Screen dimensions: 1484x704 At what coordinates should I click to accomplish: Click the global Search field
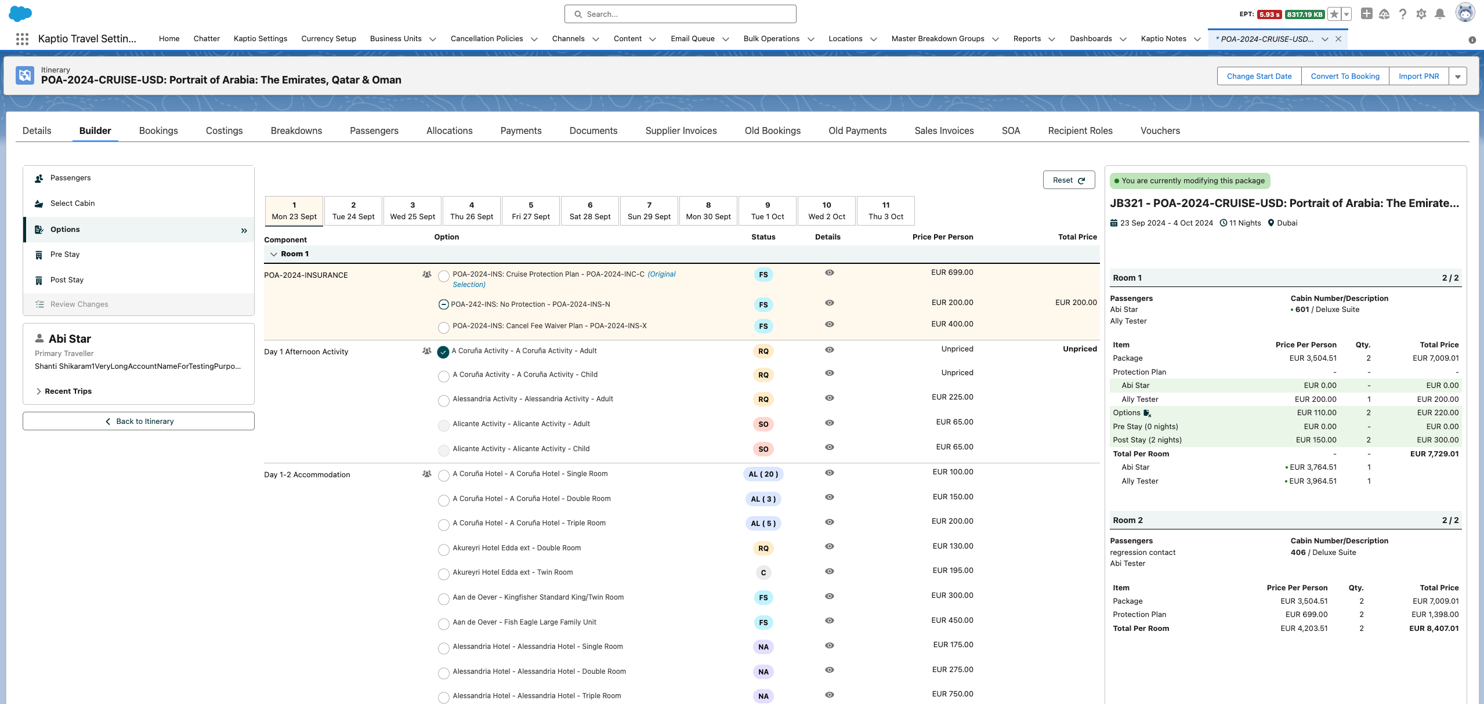680,14
